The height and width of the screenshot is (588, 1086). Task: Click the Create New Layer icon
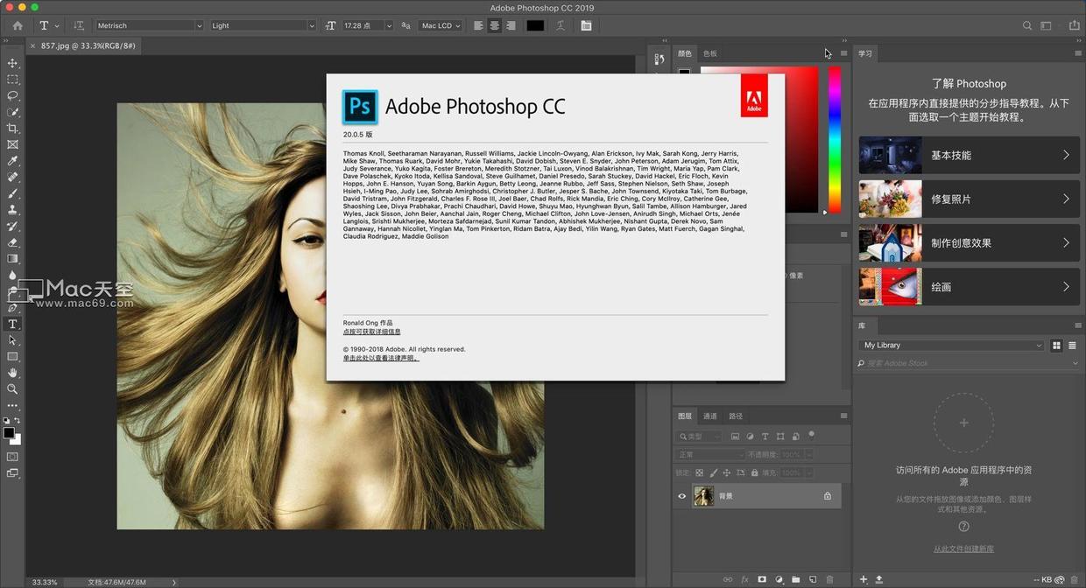click(813, 579)
